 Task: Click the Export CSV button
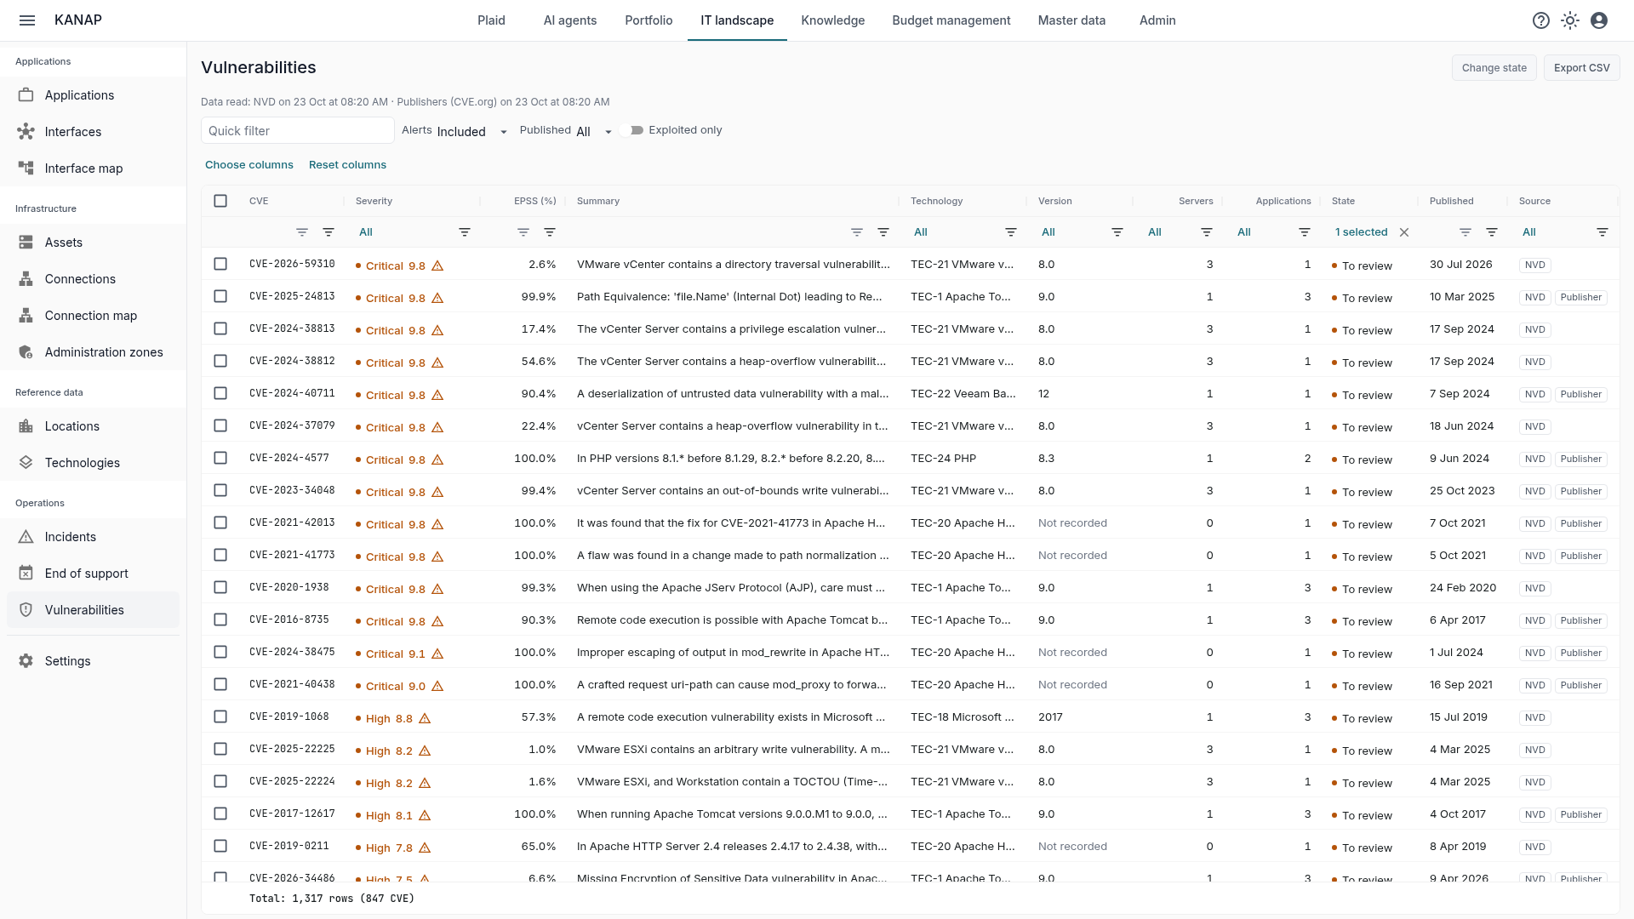pyautogui.click(x=1581, y=68)
